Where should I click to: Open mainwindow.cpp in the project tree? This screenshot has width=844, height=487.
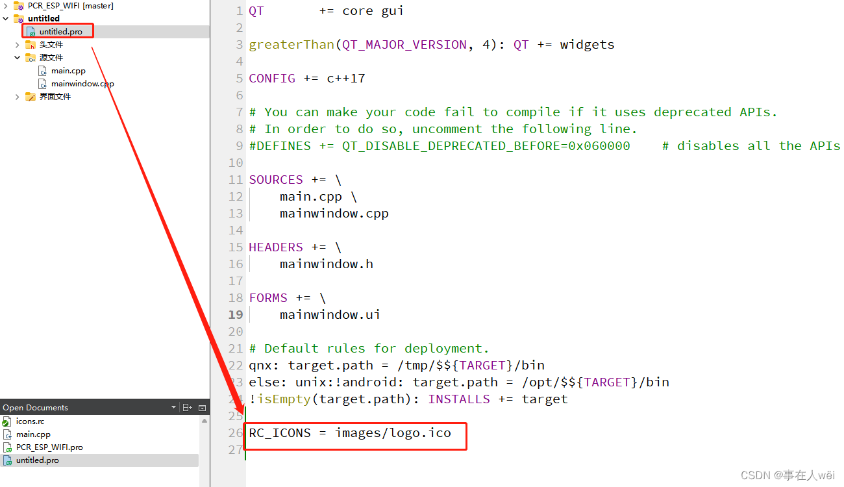click(82, 84)
